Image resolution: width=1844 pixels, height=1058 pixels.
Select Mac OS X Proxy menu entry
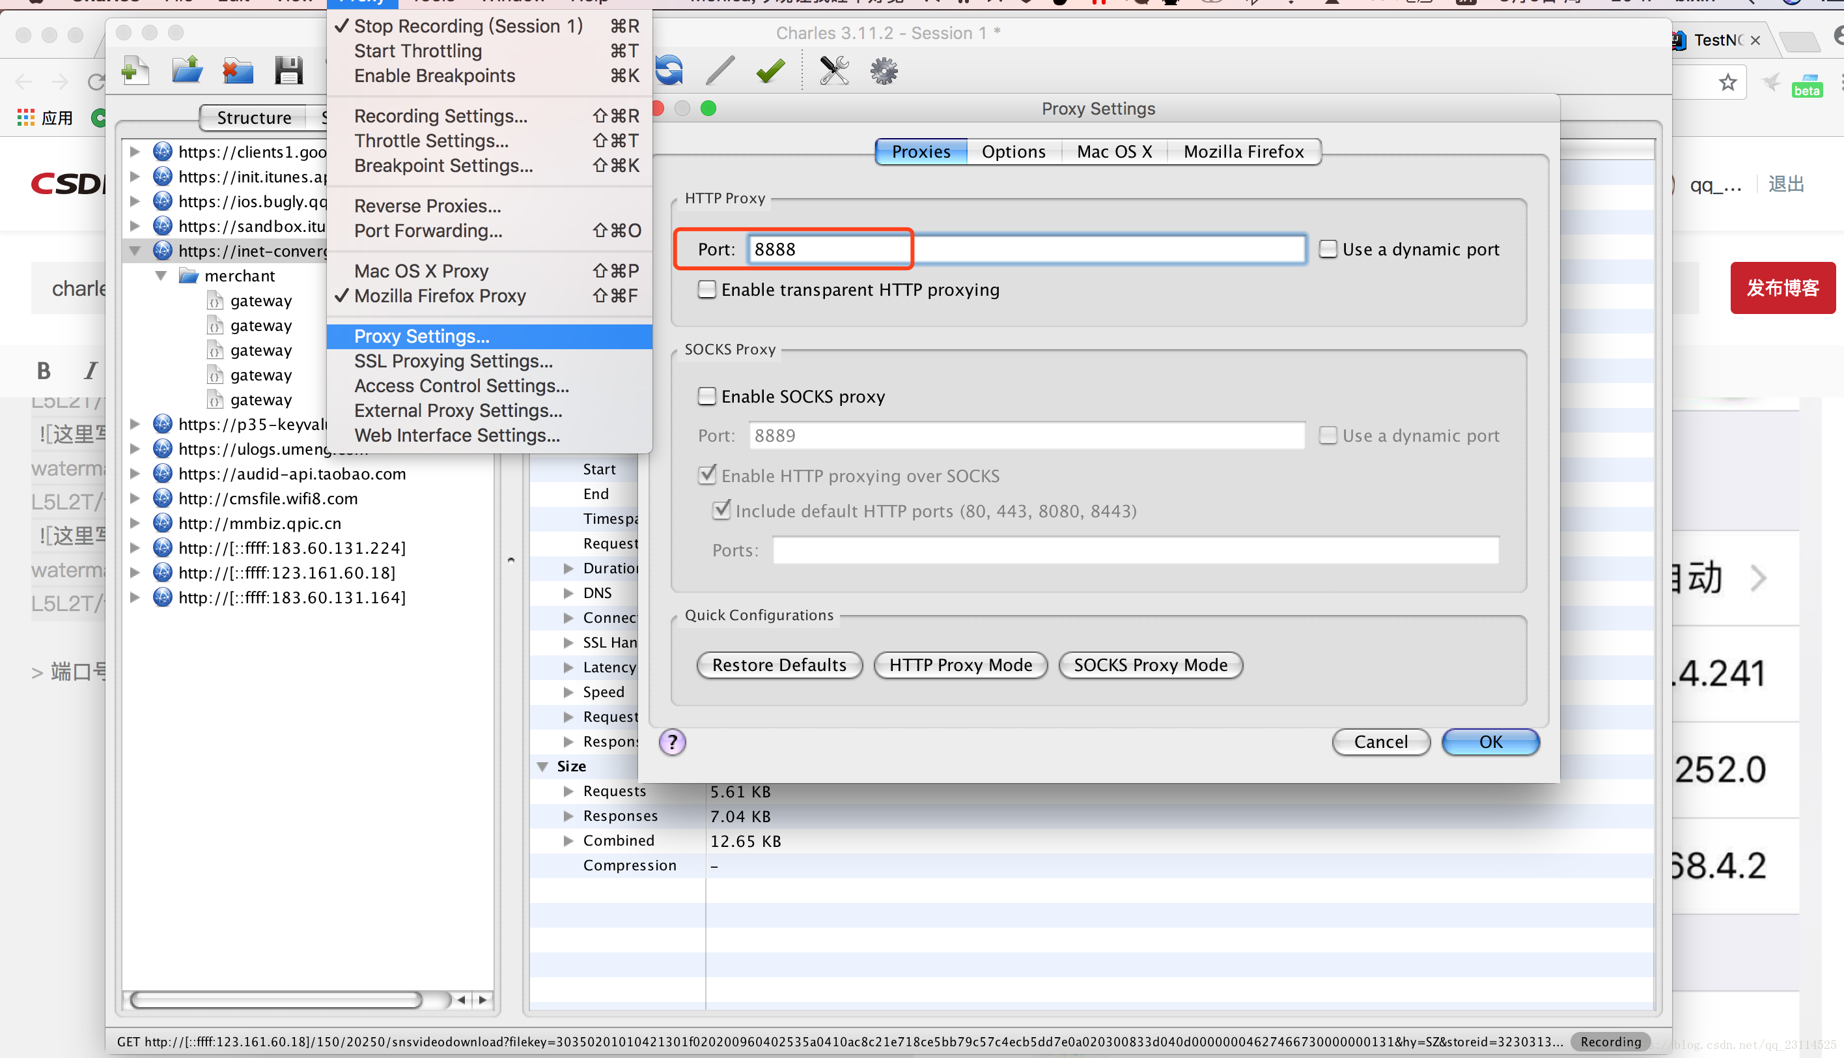[x=490, y=271]
